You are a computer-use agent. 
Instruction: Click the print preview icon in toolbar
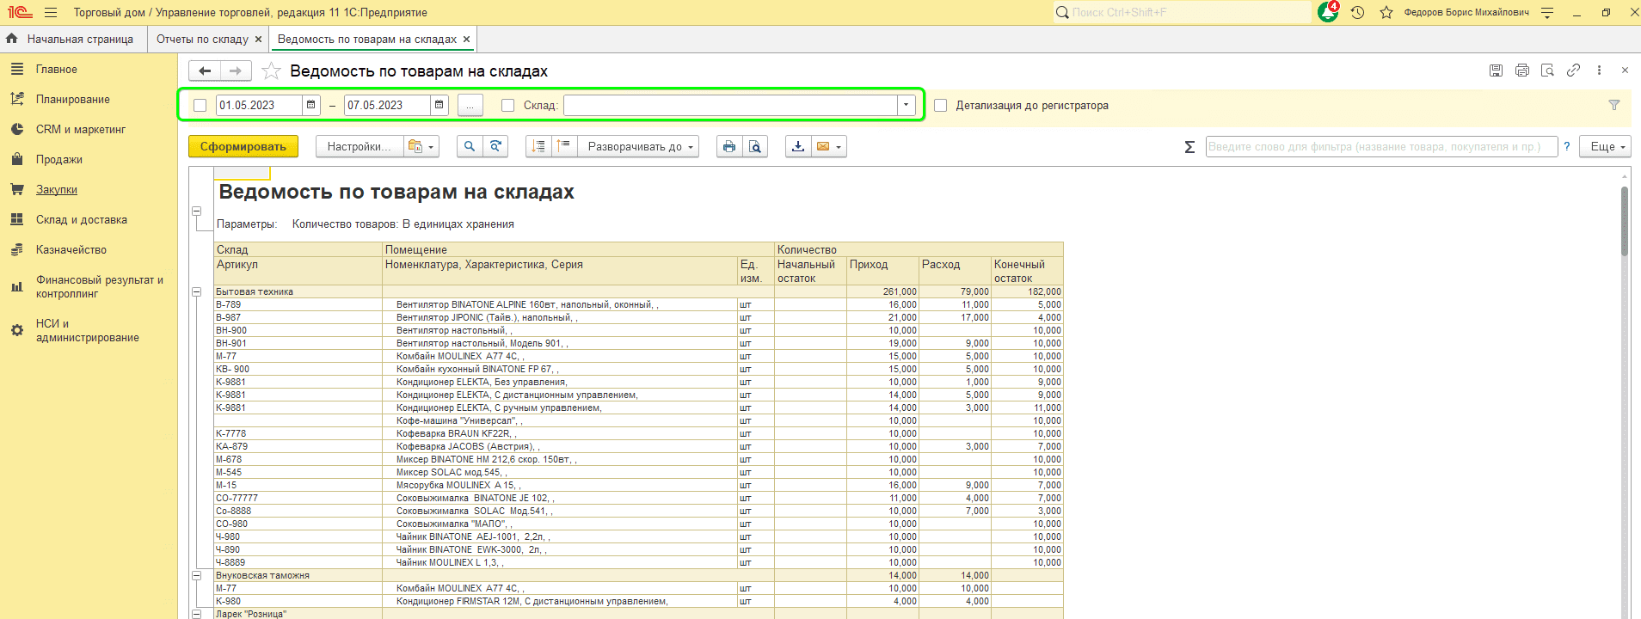754,146
